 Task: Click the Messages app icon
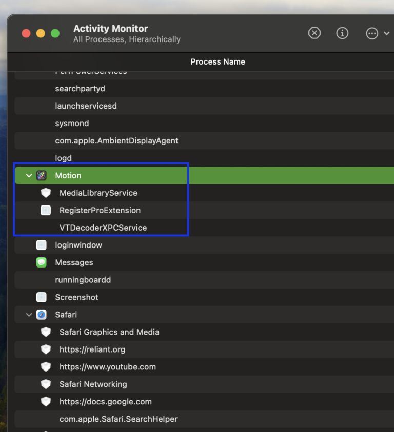point(42,262)
